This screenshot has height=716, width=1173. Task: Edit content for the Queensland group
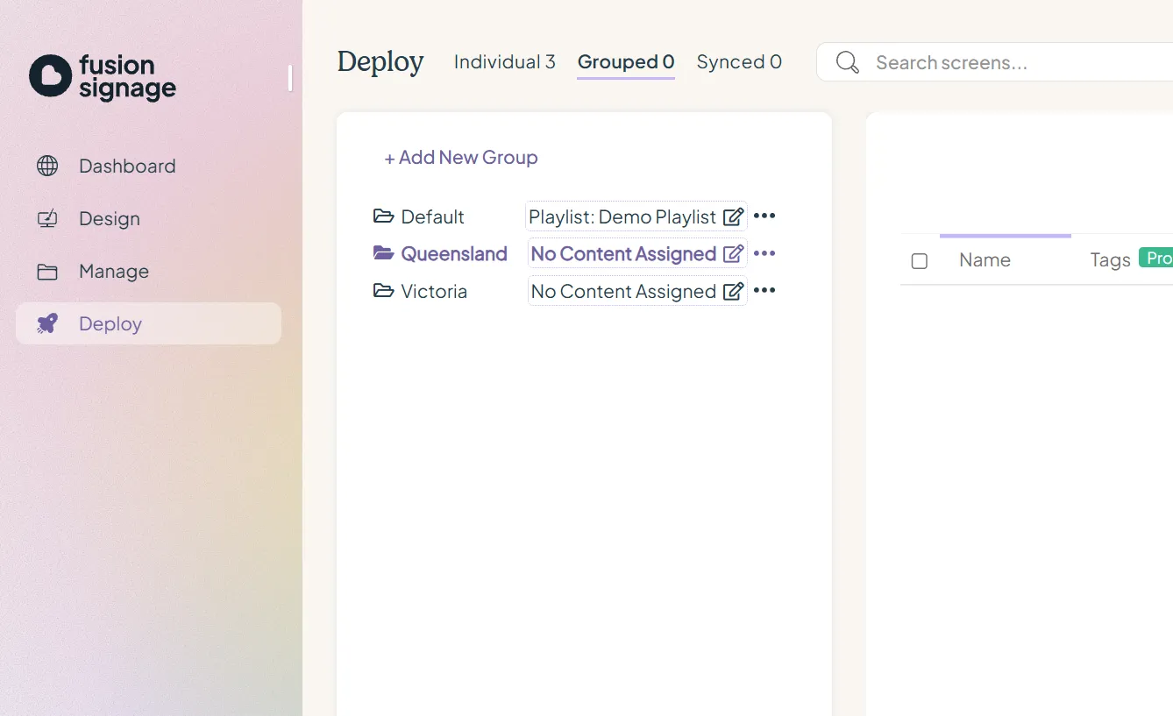click(x=733, y=253)
